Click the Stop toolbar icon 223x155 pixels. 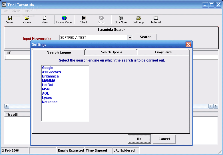101,18
